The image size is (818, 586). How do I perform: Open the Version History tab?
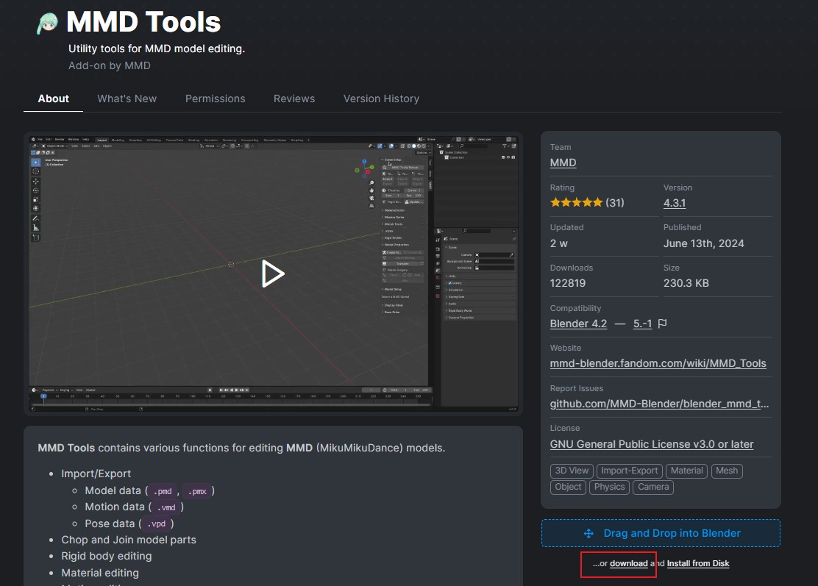point(381,99)
